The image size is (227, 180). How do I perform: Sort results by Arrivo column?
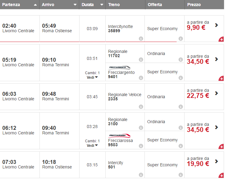click(59, 5)
